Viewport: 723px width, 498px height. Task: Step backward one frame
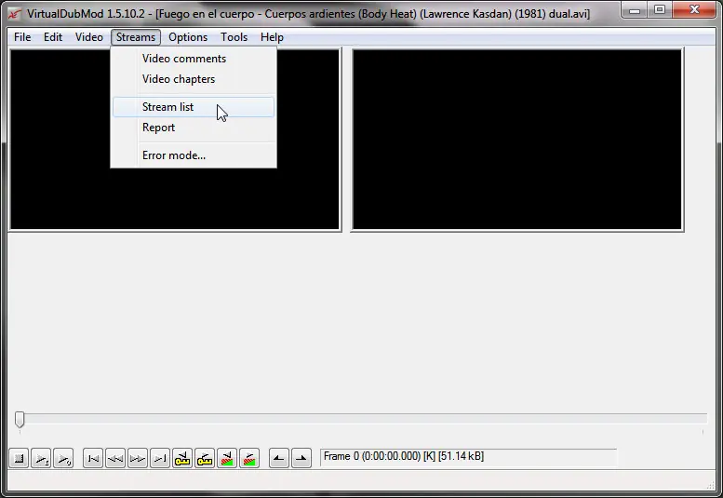(114, 458)
